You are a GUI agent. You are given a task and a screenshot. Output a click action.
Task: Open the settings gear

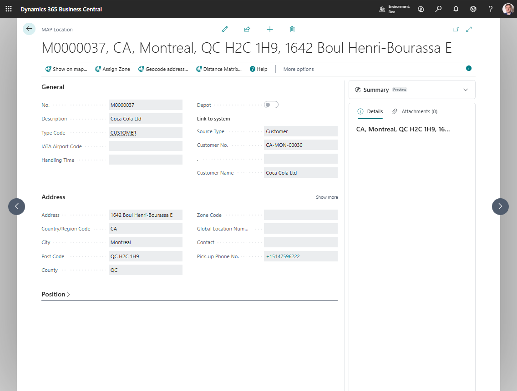click(473, 9)
